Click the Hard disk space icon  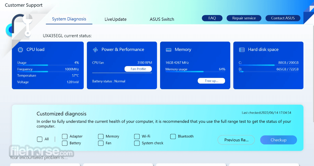(x=242, y=50)
